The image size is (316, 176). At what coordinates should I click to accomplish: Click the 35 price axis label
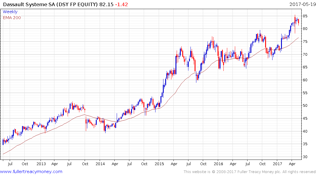coord(305,144)
